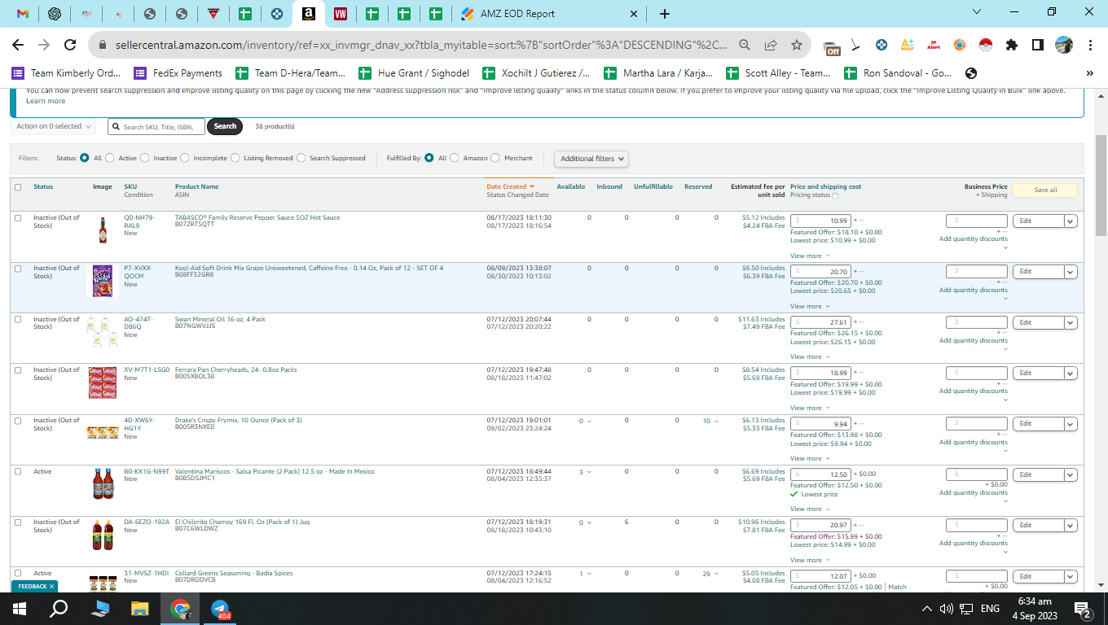The image size is (1108, 625).
Task: Expand Drake's Crispy Frymix reserved quantity chevron
Action: coord(716,422)
